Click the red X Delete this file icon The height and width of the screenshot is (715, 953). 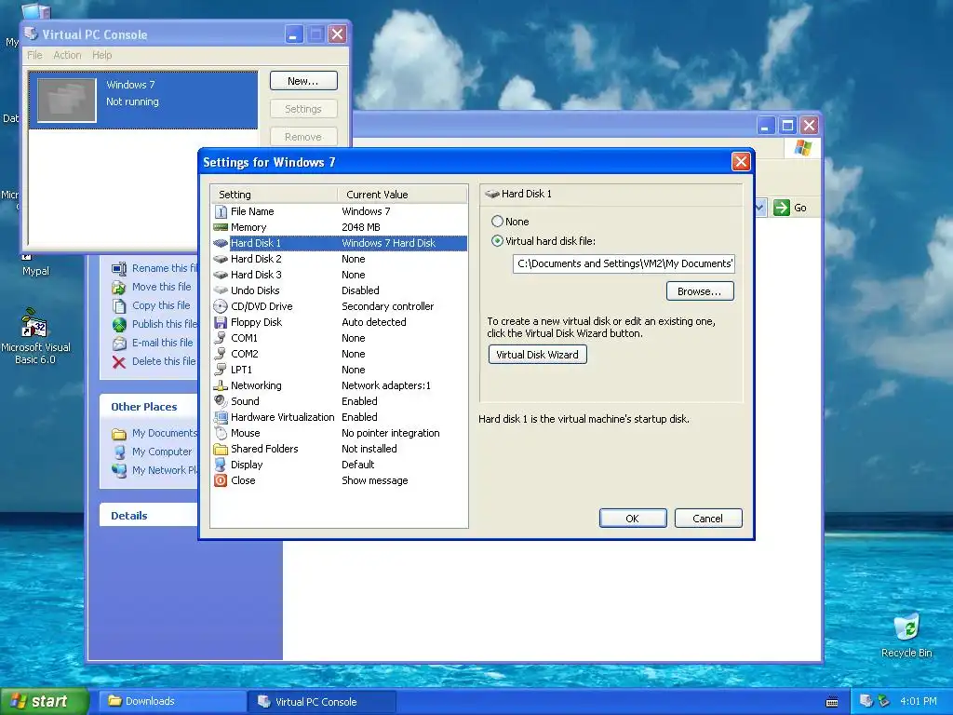pos(119,362)
